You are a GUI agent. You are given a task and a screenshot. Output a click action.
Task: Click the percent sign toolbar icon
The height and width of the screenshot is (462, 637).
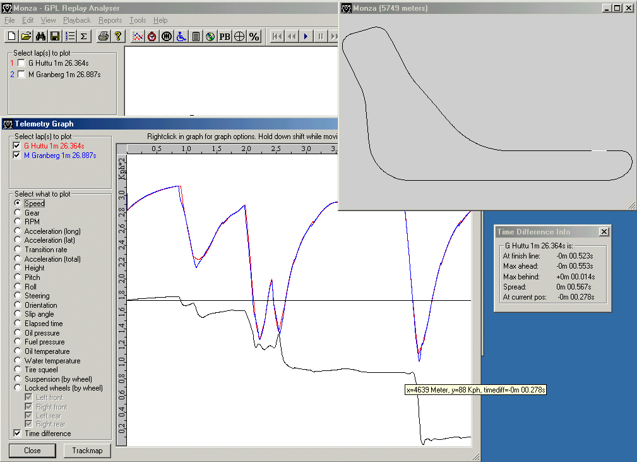tap(254, 36)
